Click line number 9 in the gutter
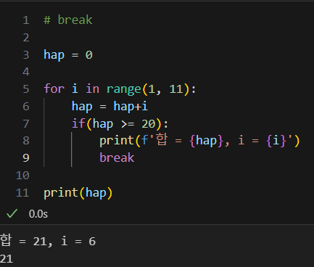The height and width of the screenshot is (267, 314). (x=26, y=158)
